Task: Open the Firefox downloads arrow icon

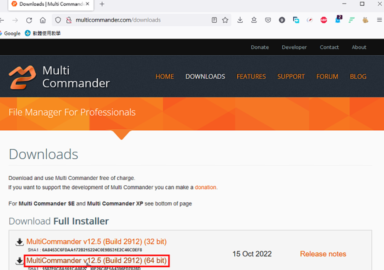Action: (x=240, y=20)
